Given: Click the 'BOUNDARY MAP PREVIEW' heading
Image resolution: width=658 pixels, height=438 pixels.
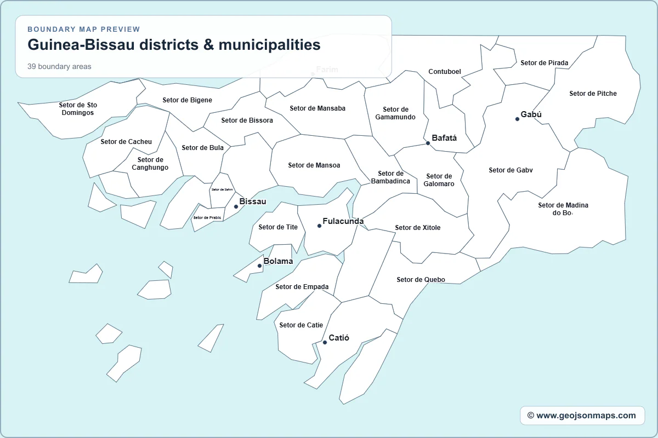Looking at the screenshot, I should 84,30.
